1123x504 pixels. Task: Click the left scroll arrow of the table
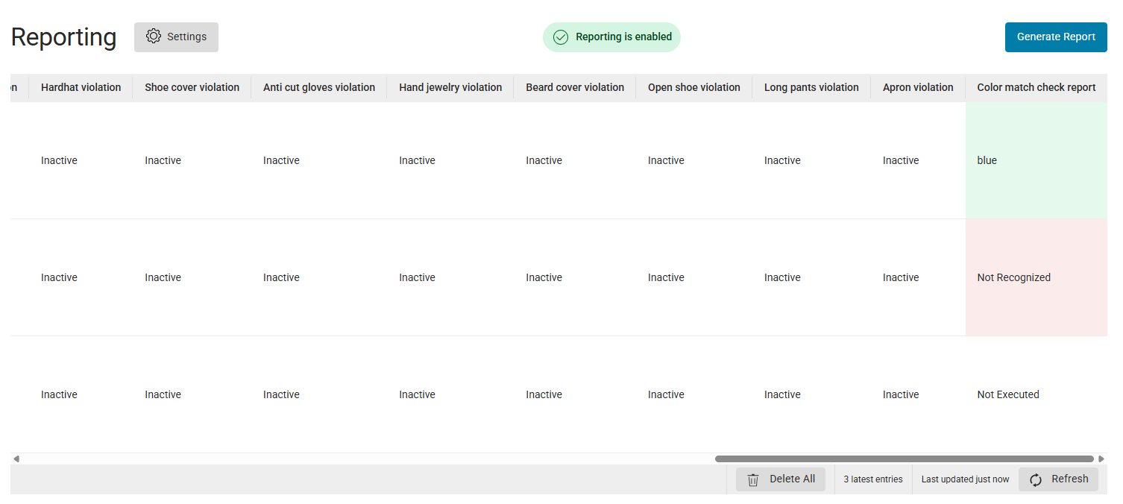(16, 459)
